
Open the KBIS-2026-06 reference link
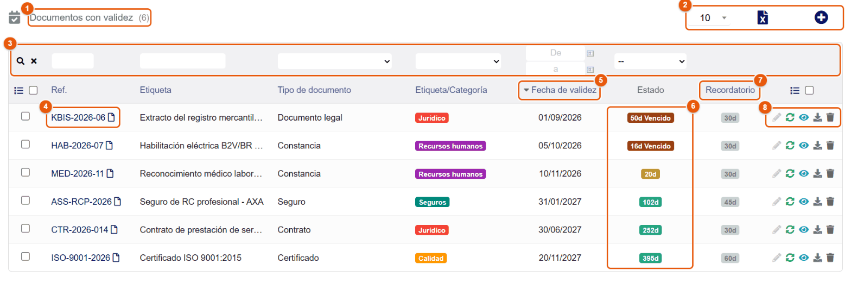point(78,117)
